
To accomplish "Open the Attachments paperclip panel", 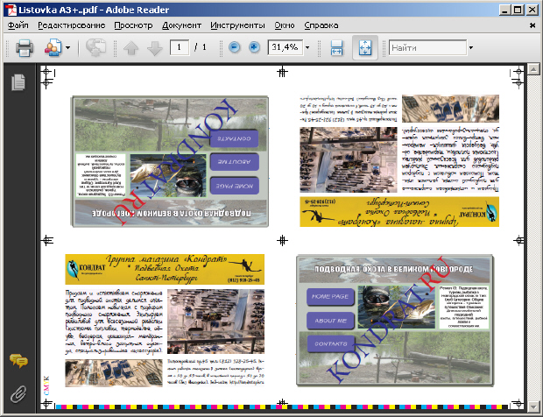I will pos(17,392).
